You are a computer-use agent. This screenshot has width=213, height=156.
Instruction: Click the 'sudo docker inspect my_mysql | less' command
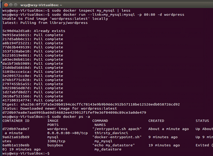[91, 11]
